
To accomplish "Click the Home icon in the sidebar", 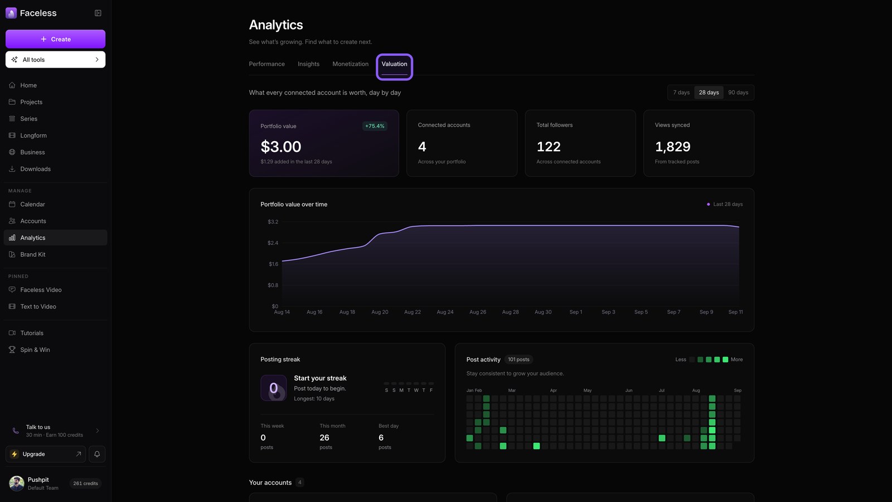I will pos(12,85).
